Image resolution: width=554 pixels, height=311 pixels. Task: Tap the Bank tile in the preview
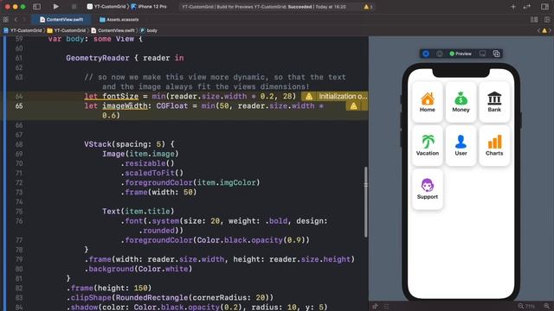coord(494,102)
